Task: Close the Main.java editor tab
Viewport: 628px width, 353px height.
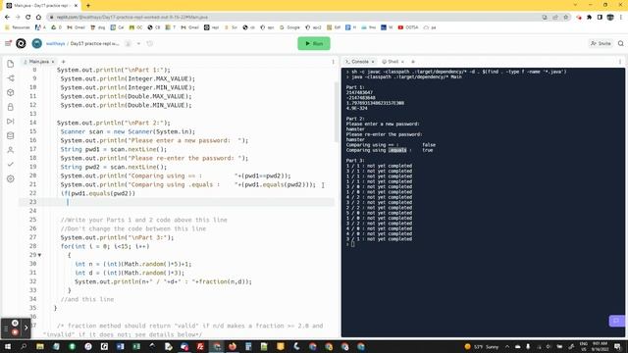Action: 53,62
